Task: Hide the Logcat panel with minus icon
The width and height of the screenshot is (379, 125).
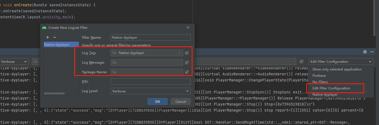Action: click(x=372, y=52)
